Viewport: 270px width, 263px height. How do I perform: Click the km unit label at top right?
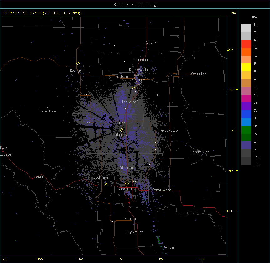[233, 13]
